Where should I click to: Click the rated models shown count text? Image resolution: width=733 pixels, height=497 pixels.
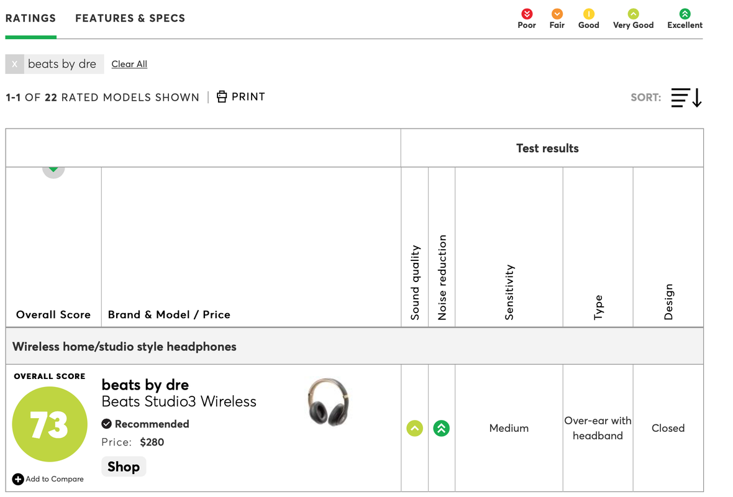(x=102, y=98)
